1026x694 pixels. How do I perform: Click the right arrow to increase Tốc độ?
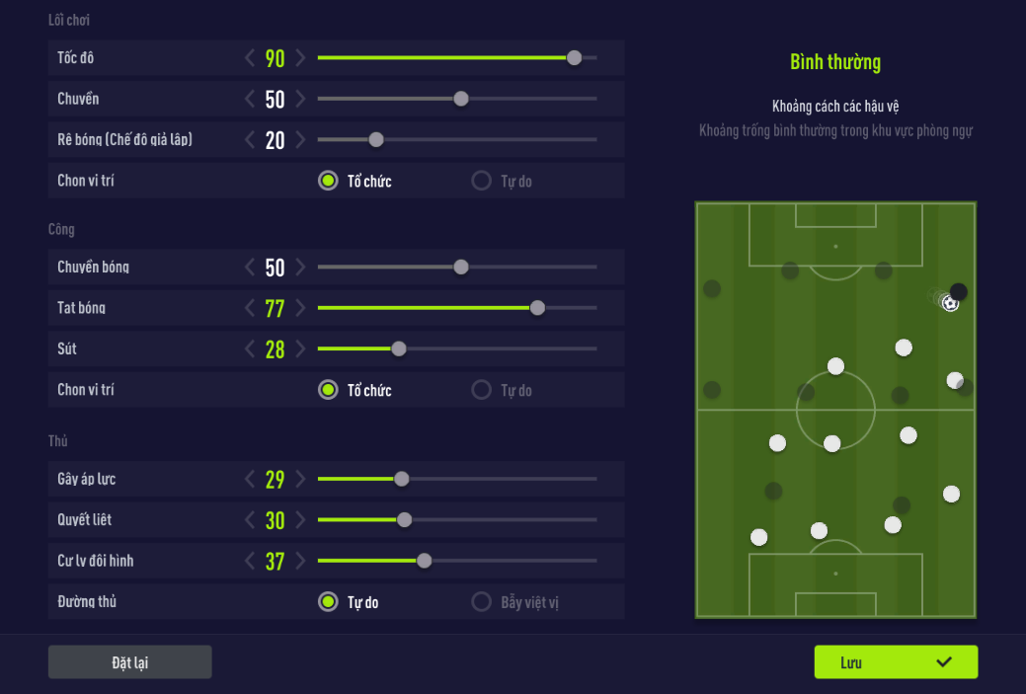pos(301,58)
